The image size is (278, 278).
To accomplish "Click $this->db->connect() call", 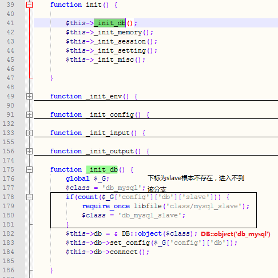I will pos(108,252).
